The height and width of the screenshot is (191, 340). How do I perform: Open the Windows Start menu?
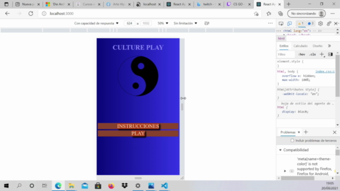[x=6, y=186]
